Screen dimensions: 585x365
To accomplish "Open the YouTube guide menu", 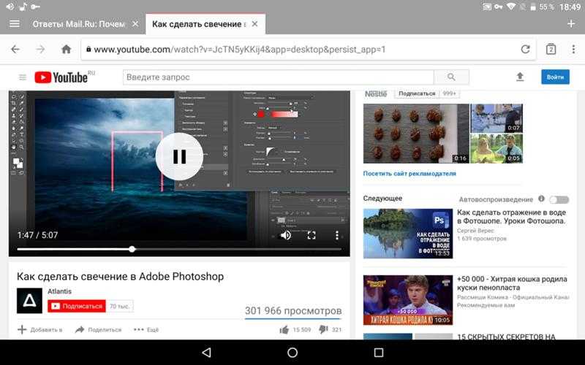I will point(23,77).
